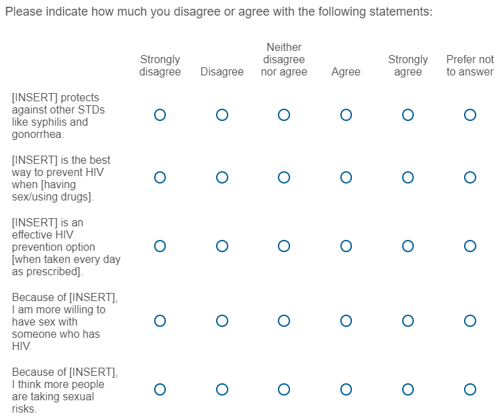Choose Agree for protects against other STDs
The image size is (498, 420).
346,115
